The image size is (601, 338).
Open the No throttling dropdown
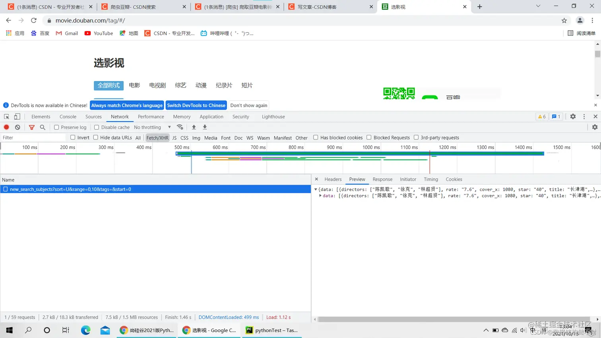[153, 127]
